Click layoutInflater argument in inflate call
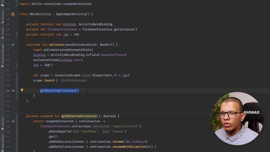This screenshot has width=270, height=152. [x=113, y=55]
